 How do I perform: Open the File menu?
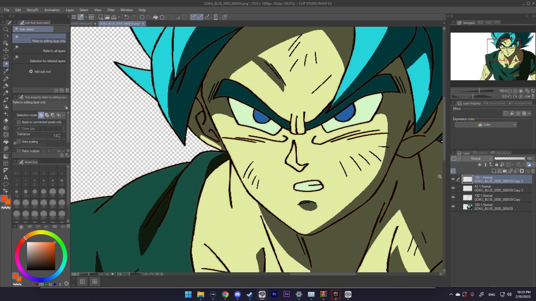click(7, 10)
